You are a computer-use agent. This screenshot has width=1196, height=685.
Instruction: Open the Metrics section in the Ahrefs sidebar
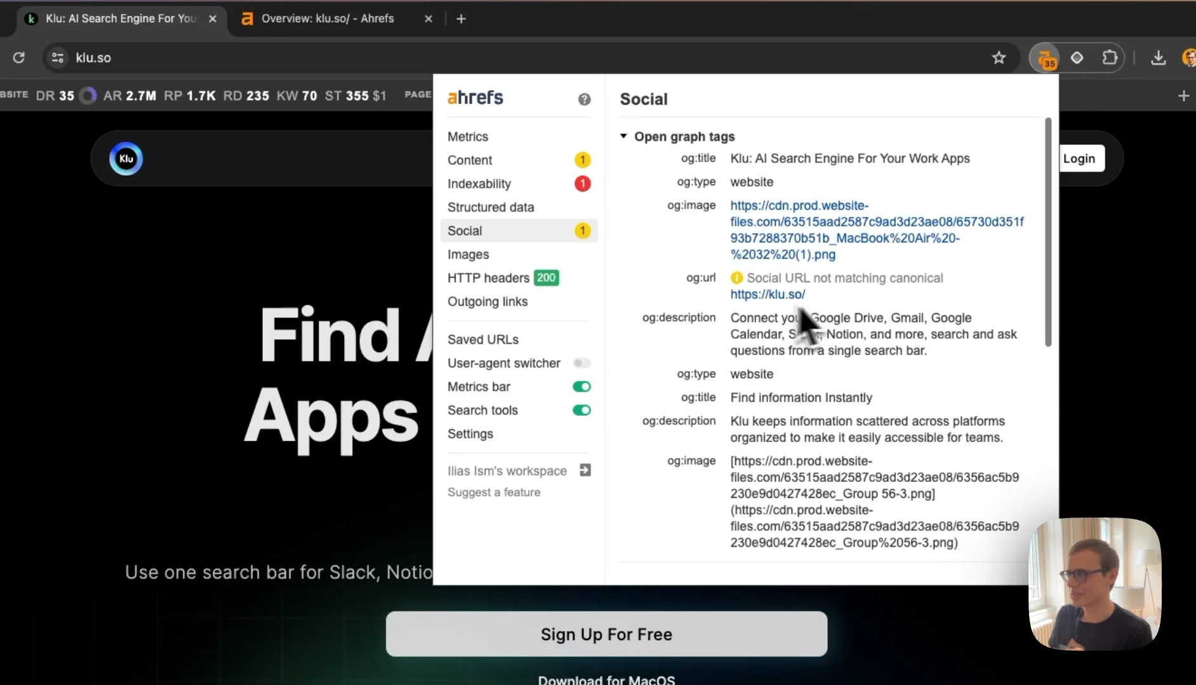pos(519,136)
